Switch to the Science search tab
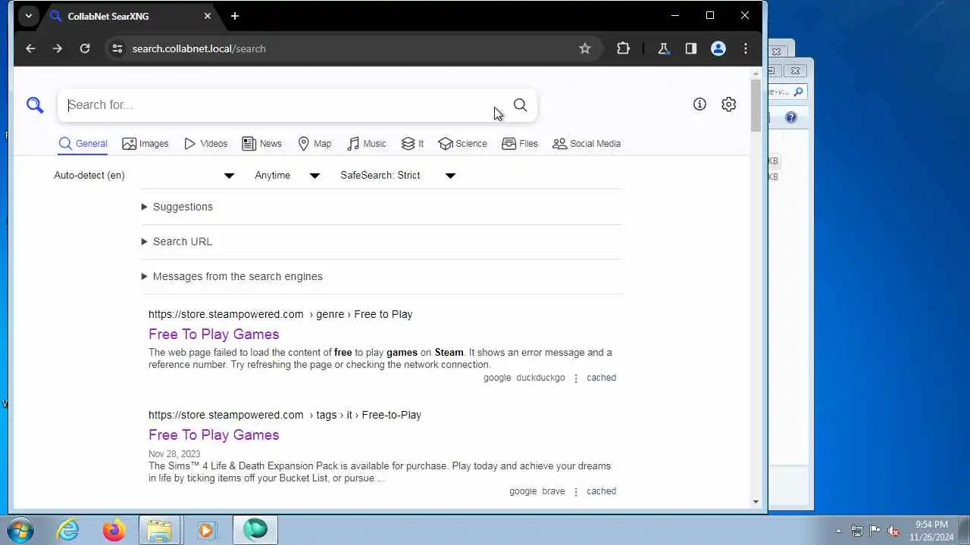Image resolution: width=970 pixels, height=545 pixels. point(463,143)
